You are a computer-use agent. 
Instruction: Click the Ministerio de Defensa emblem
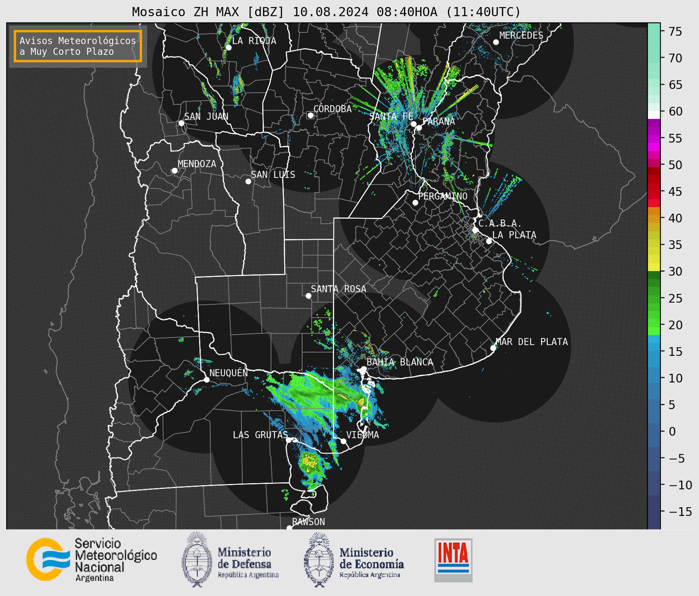tap(197, 559)
